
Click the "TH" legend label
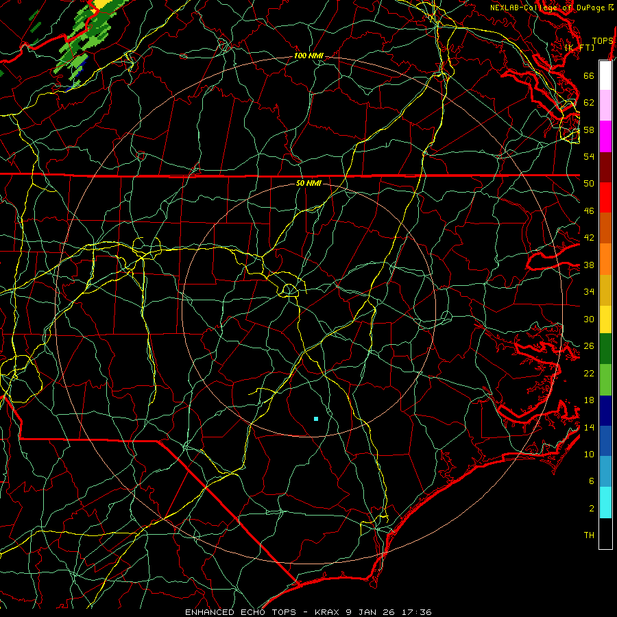coord(589,535)
